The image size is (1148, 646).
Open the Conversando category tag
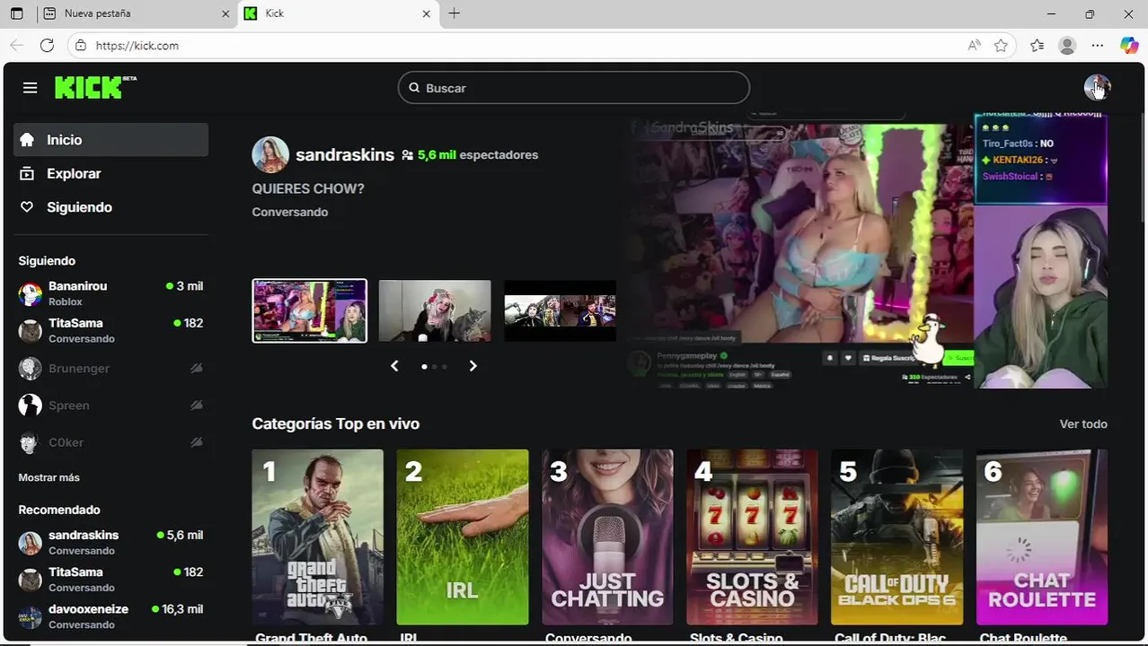(289, 212)
